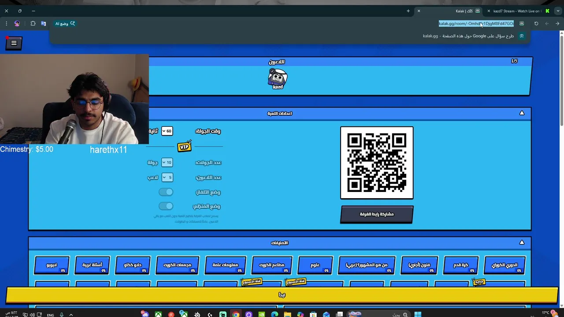Image resolution: width=564 pixels, height=317 pixels.
Task: Click the kazd player avatar
Action: click(x=278, y=79)
